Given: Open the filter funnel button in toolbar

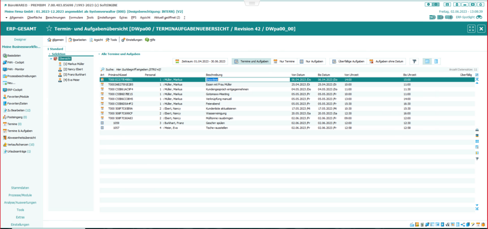Looking at the screenshot, I should 414,61.
